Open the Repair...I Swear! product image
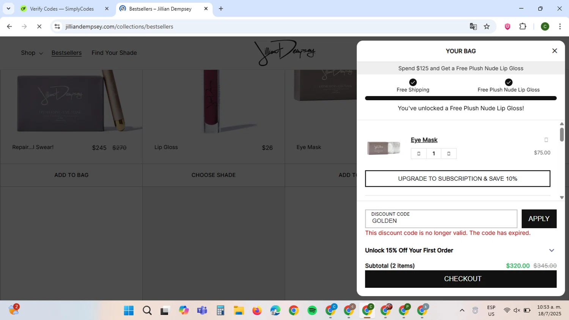 (71, 101)
